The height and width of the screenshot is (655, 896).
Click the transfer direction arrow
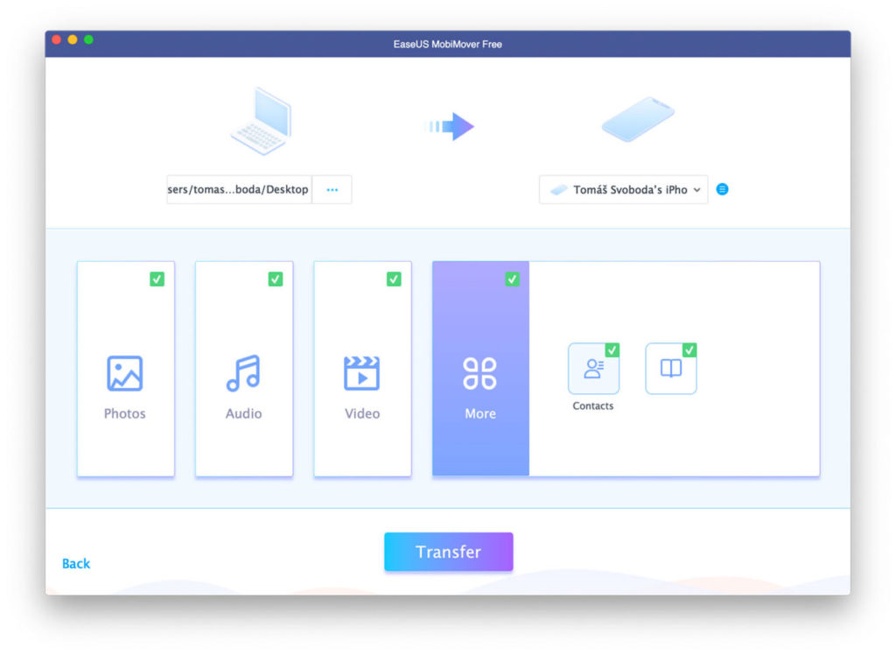(451, 126)
